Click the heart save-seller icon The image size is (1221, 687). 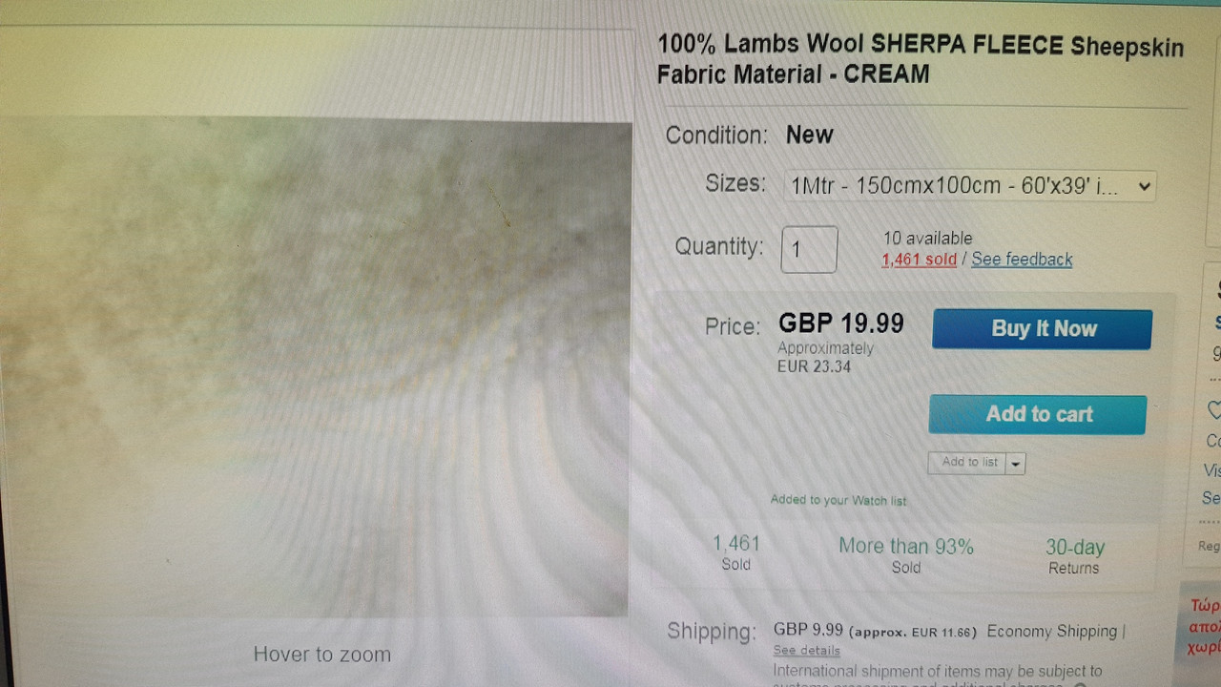click(x=1214, y=410)
